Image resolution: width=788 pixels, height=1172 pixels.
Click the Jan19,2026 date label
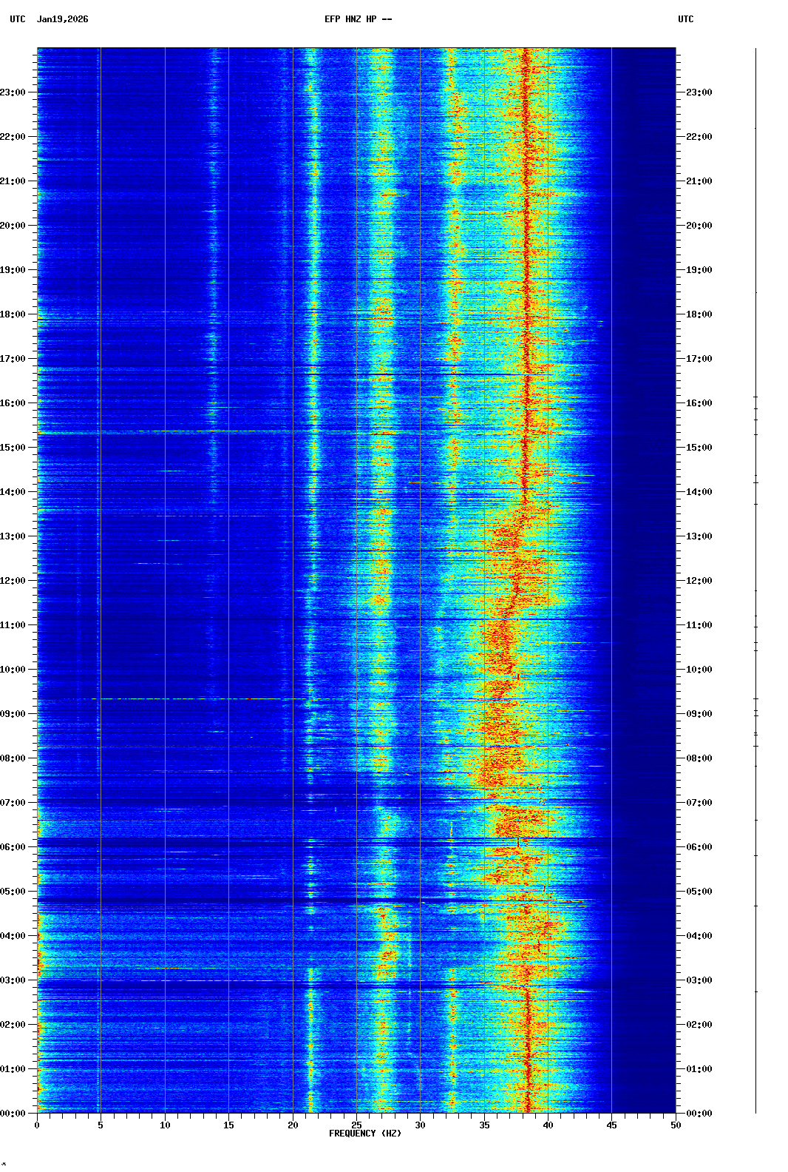pos(62,19)
